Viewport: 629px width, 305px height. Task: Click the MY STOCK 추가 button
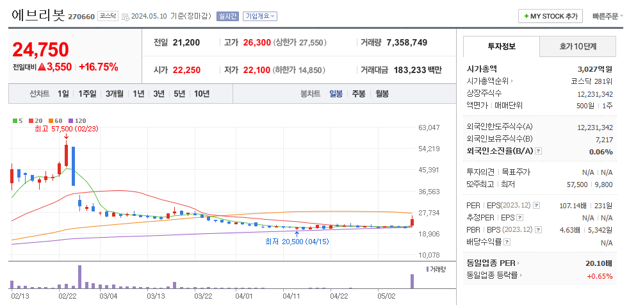tap(550, 17)
